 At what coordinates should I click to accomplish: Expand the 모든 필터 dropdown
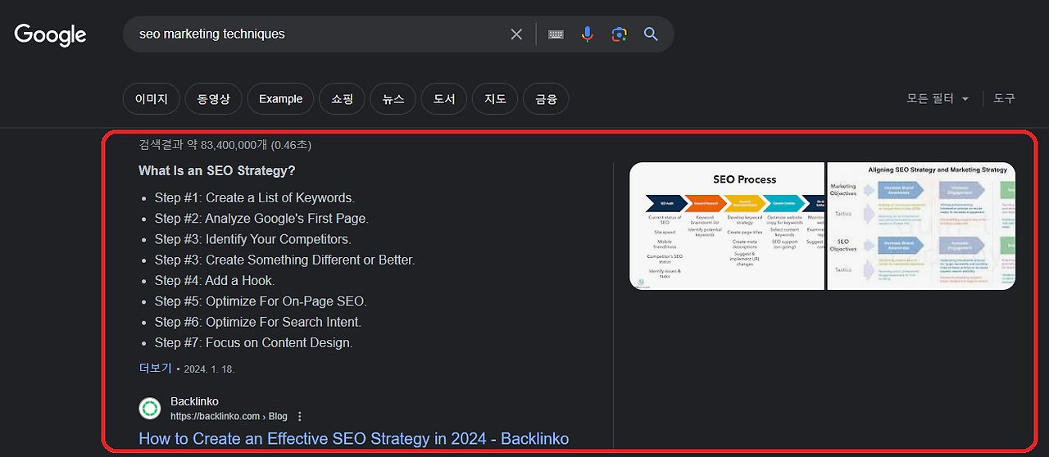[938, 98]
